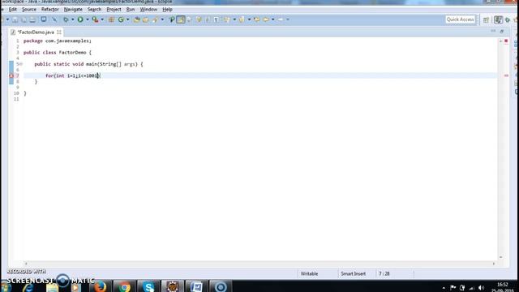This screenshot has height=292, width=519.
Task: Click the Back navigation arrow icon
Action: [266, 19]
